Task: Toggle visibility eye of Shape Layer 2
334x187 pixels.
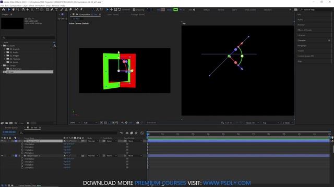Action: click(2, 141)
